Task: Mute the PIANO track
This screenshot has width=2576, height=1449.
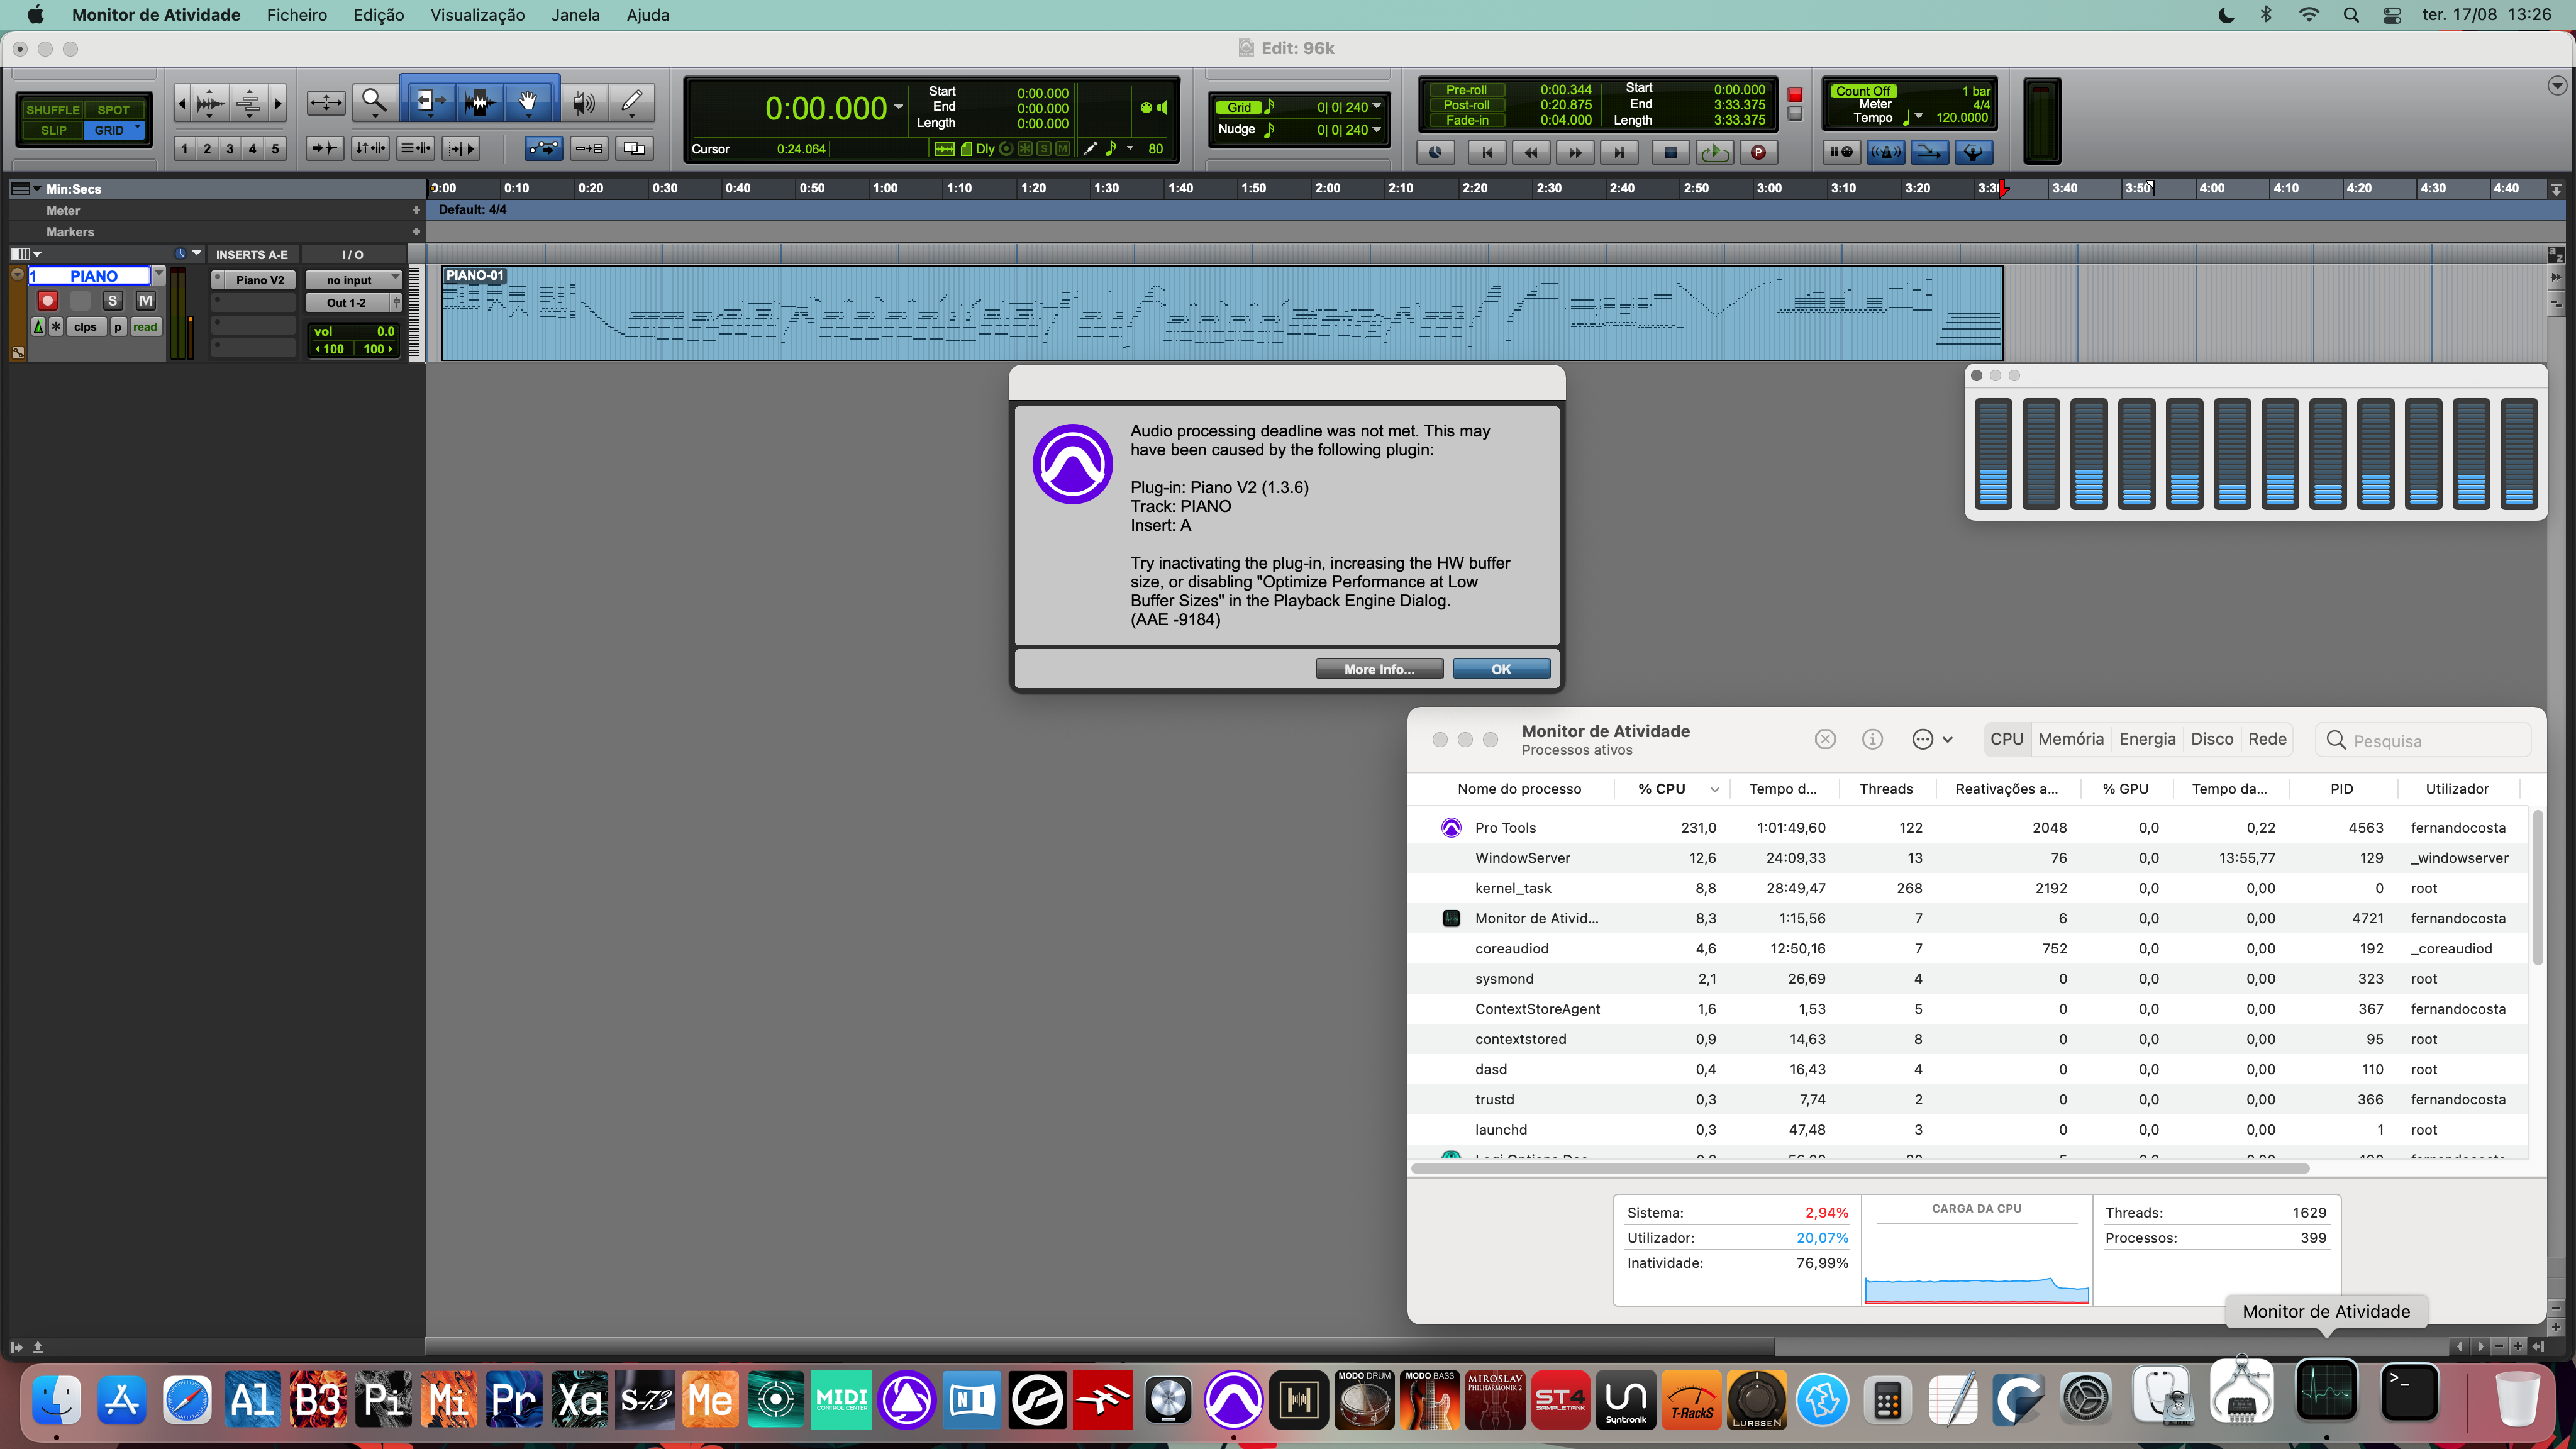Action: [x=146, y=300]
